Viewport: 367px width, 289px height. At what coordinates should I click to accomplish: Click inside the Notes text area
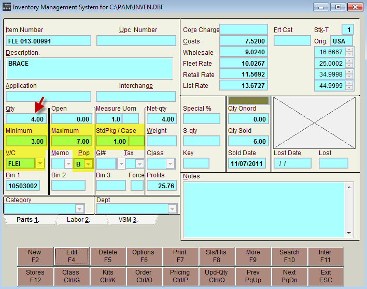[263, 210]
